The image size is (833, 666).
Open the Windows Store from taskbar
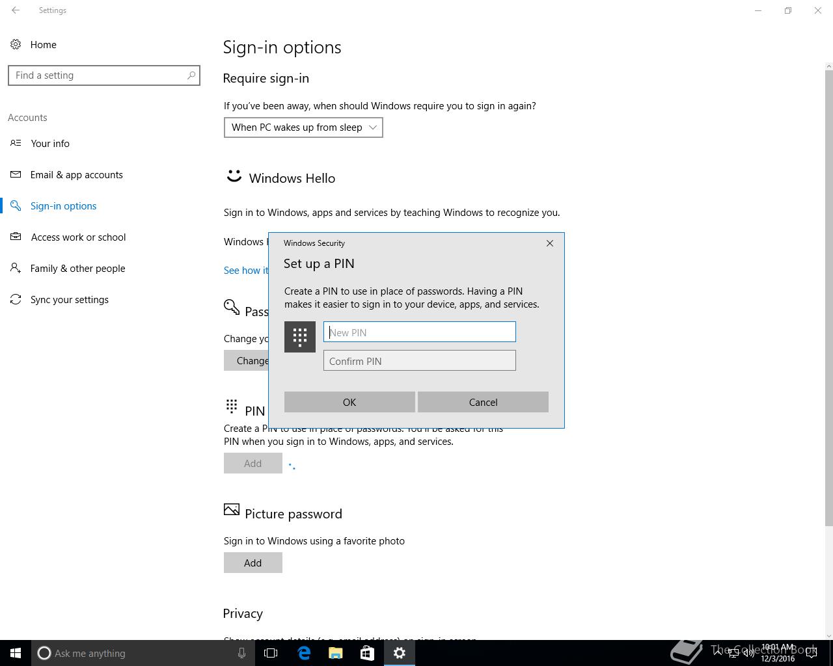tap(367, 653)
